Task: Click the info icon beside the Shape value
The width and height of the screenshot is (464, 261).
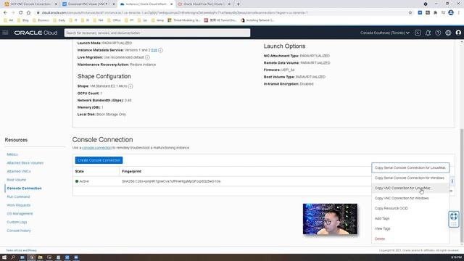Action: coord(130,86)
